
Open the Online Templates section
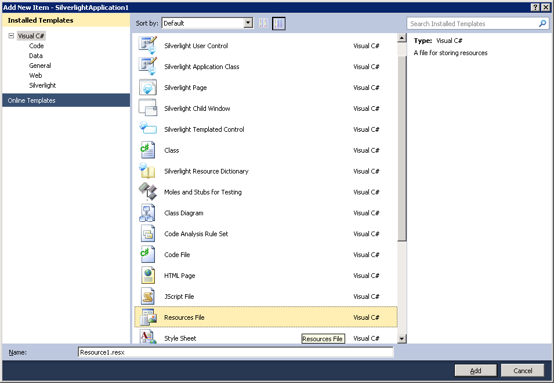[x=66, y=100]
